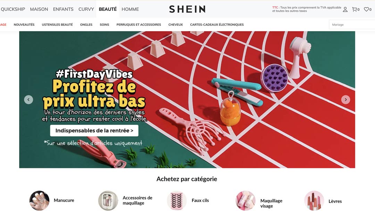
Task: Select the Faux cils category image
Action: [177, 200]
